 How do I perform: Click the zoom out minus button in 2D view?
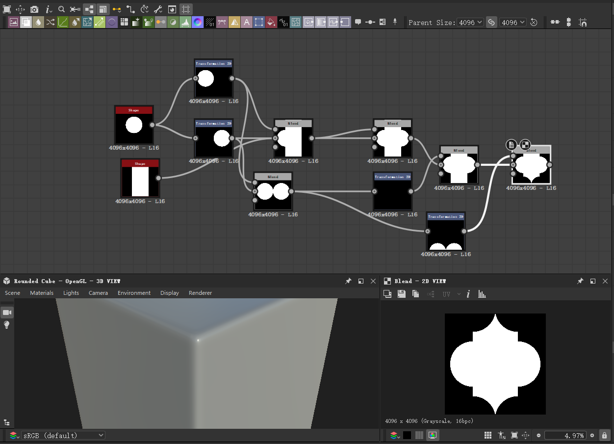[538, 435]
